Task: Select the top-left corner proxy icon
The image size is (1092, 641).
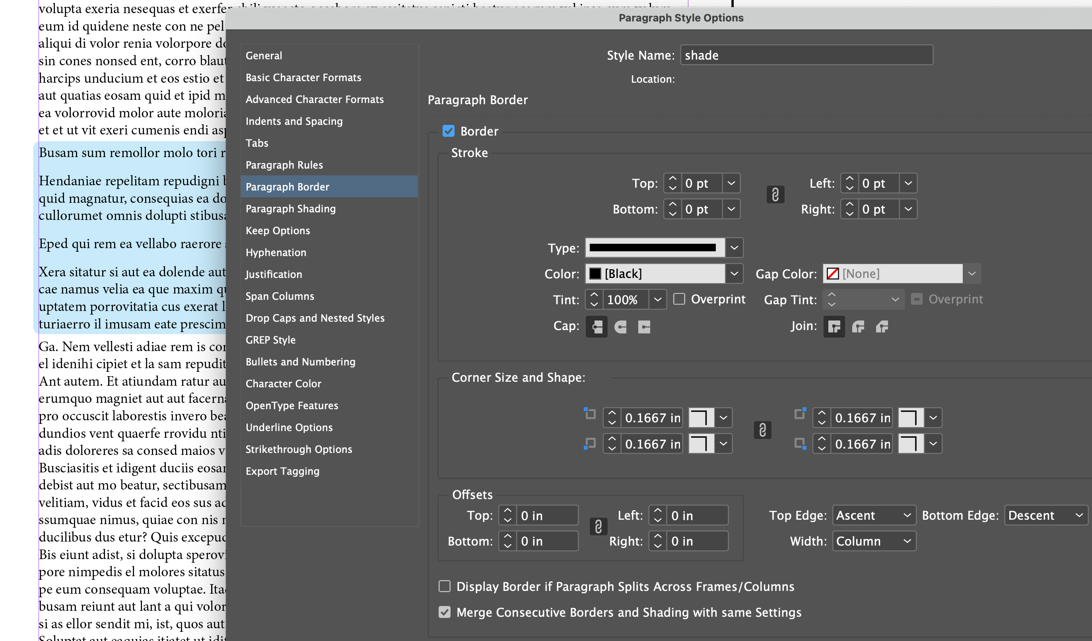Action: pos(589,414)
